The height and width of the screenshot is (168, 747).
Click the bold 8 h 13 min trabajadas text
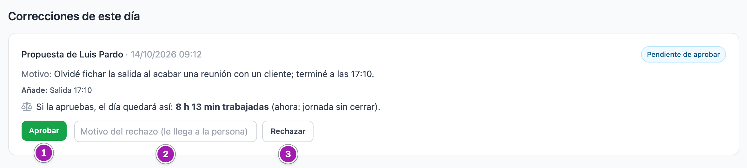[222, 107]
